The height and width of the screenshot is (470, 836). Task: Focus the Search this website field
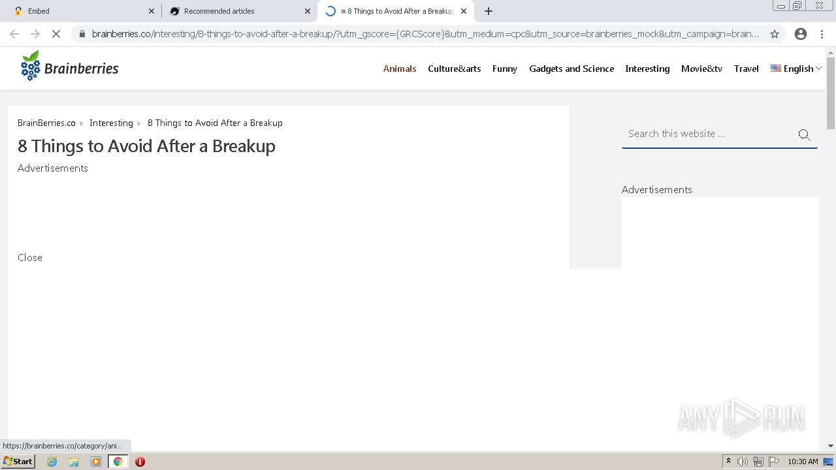[x=709, y=134]
